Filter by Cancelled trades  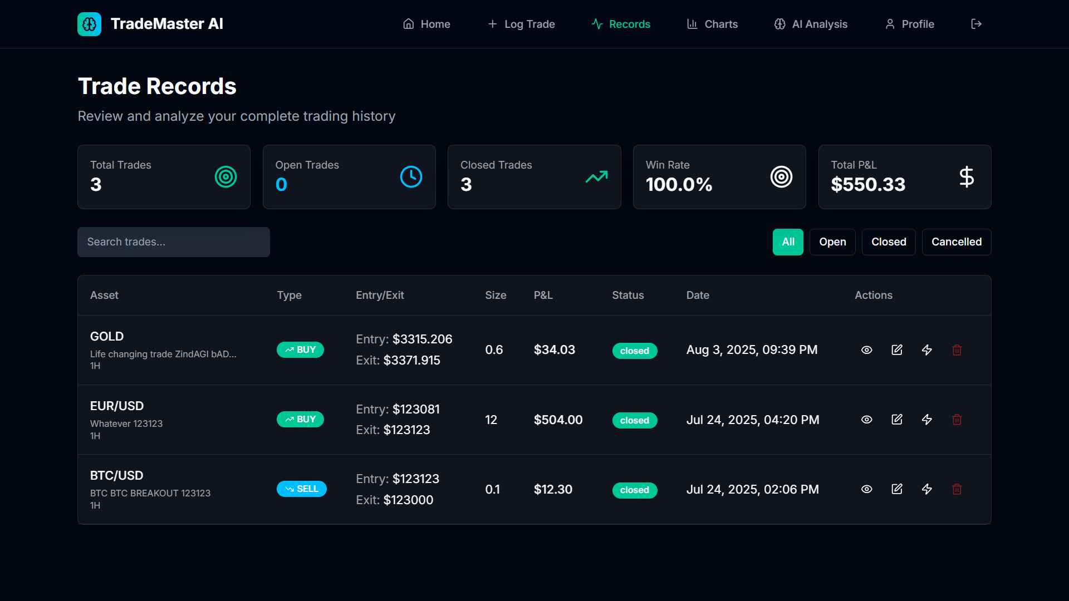point(956,242)
